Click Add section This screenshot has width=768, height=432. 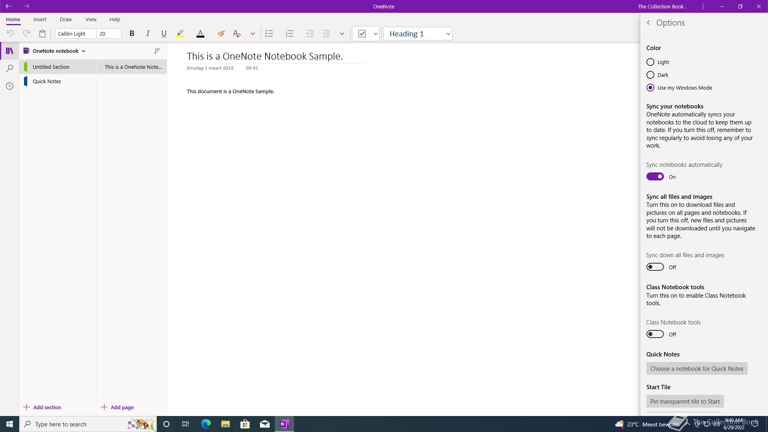click(x=42, y=407)
